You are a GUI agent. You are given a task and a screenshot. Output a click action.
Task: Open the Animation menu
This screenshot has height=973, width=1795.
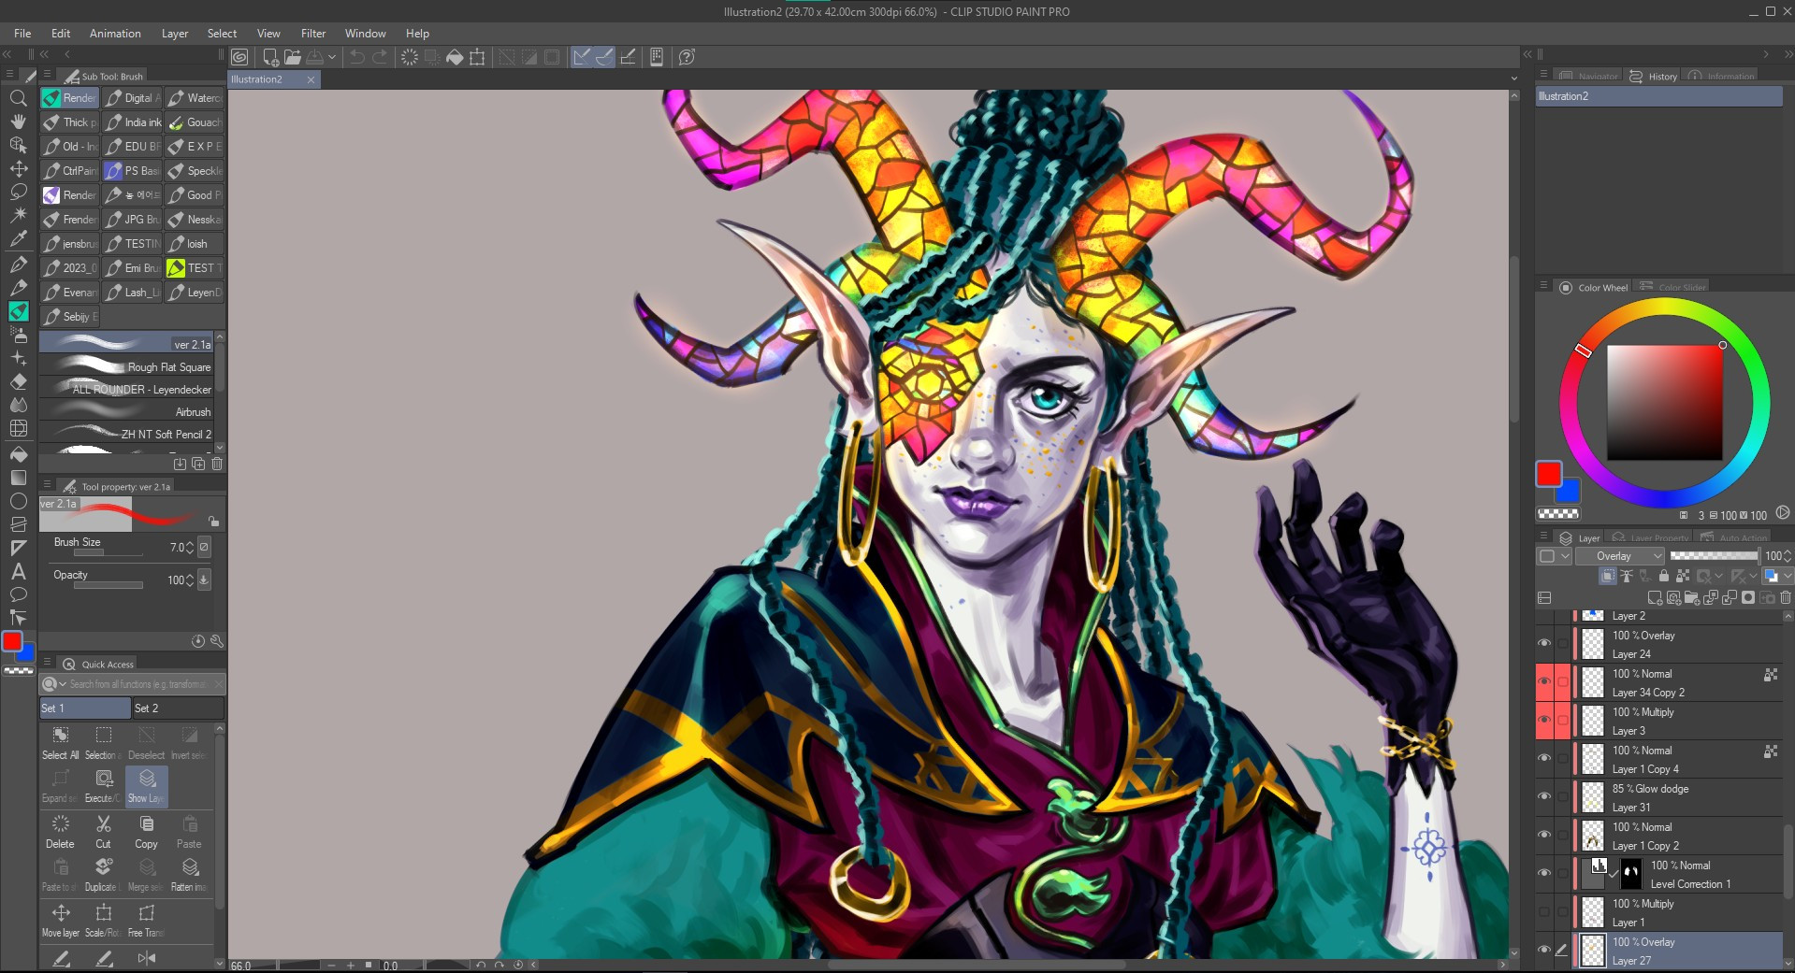pos(115,34)
